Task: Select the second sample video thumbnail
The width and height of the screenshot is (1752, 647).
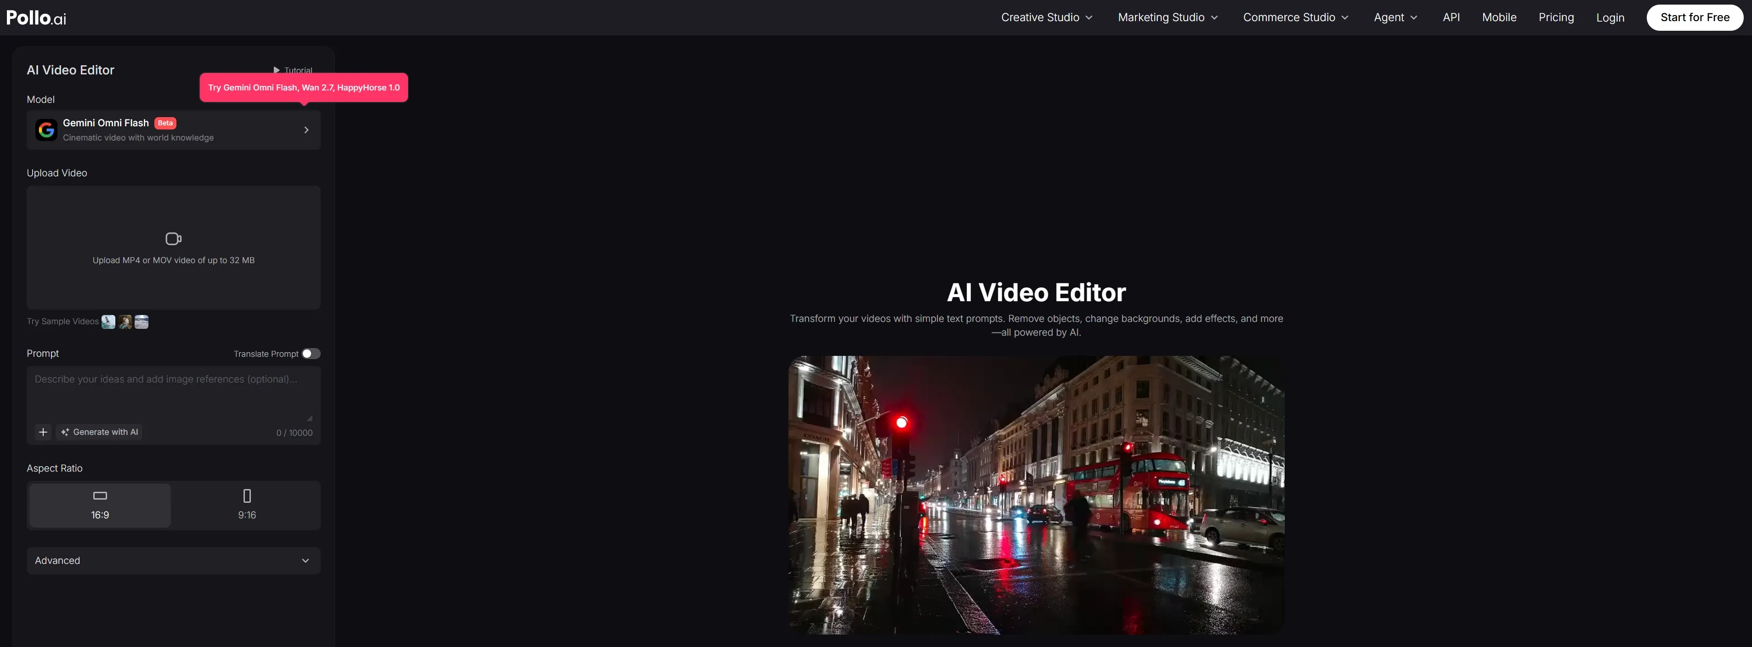Action: pos(125,321)
